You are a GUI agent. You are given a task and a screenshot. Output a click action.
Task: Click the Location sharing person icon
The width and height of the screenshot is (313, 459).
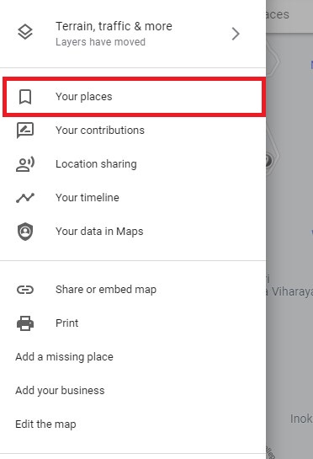pos(25,164)
